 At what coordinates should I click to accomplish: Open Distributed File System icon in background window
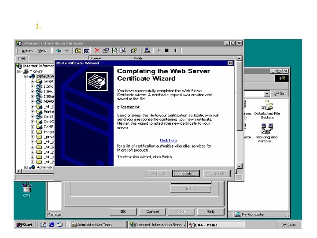[267, 105]
